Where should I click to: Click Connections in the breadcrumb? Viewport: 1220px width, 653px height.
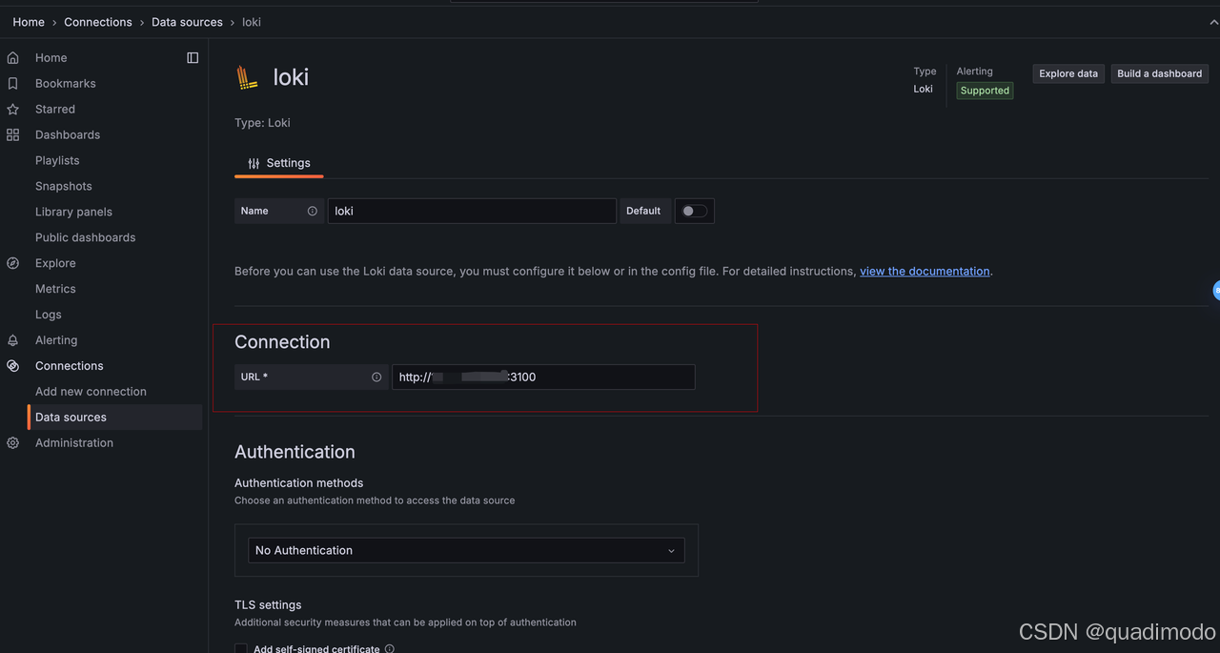click(x=98, y=22)
